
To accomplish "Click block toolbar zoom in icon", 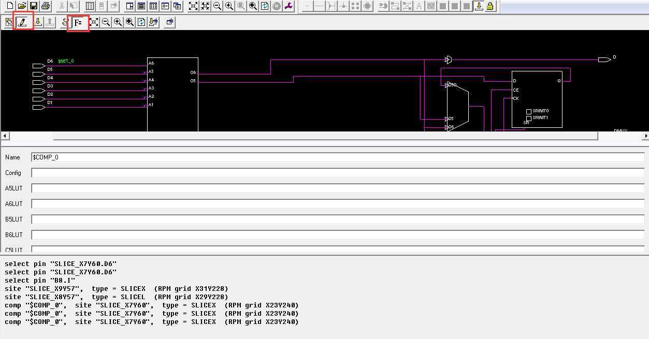I will point(118,22).
